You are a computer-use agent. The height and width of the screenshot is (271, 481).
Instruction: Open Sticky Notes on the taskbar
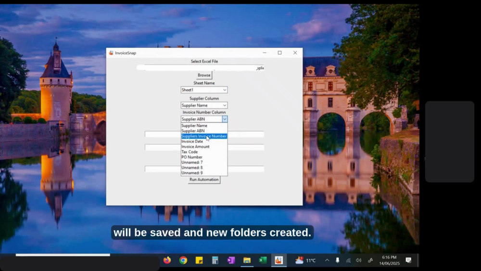pos(199,260)
